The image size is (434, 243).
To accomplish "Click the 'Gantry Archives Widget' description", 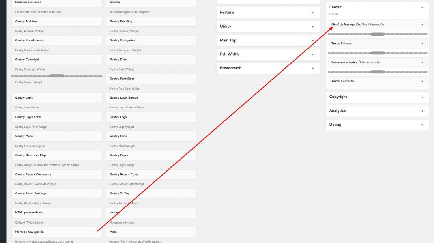I will click(29, 31).
